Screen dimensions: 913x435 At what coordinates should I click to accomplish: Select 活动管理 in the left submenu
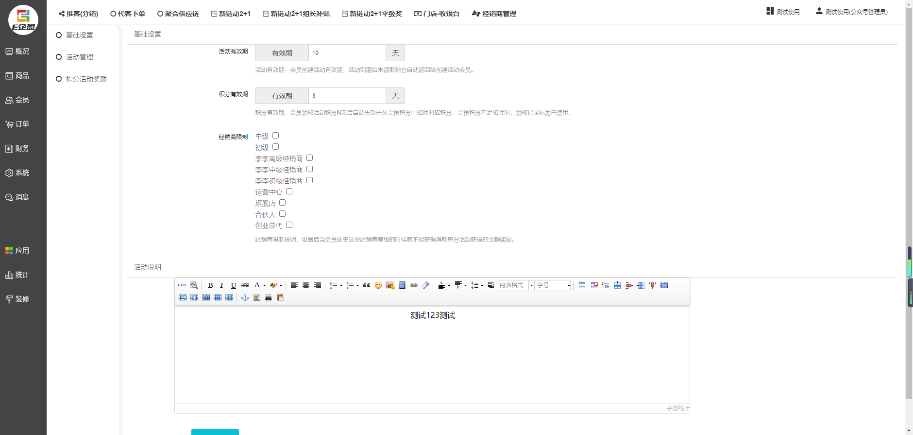pyautogui.click(x=80, y=57)
